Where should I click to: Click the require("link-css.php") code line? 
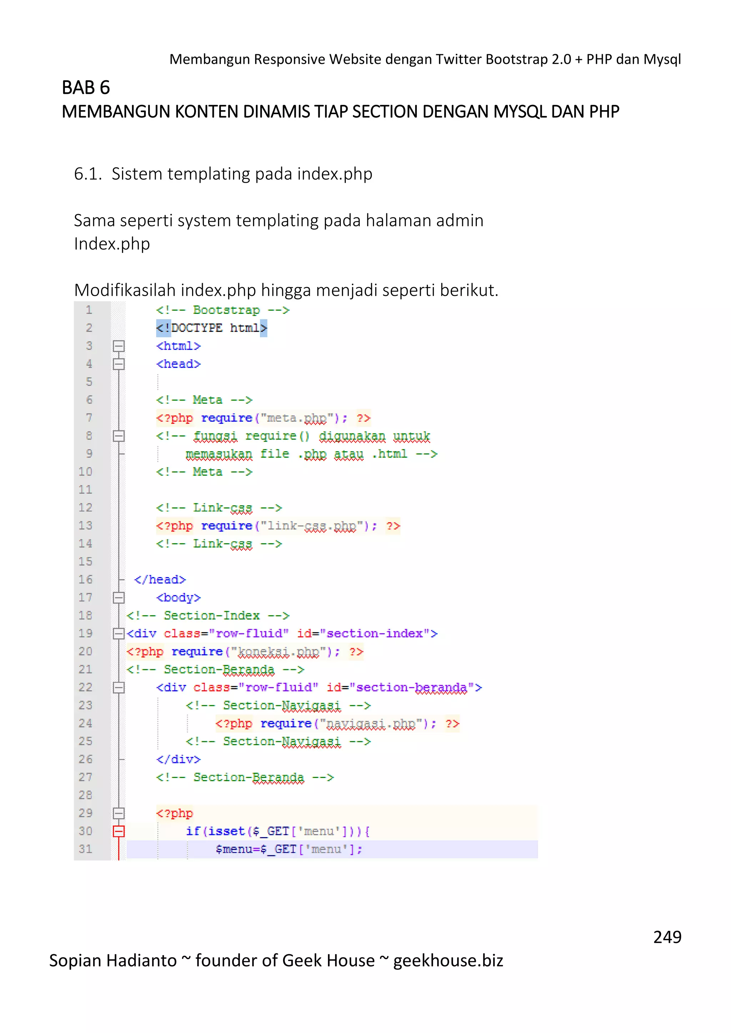point(278,526)
